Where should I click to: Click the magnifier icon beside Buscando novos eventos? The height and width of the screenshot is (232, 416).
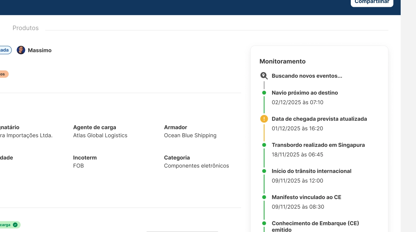click(264, 76)
